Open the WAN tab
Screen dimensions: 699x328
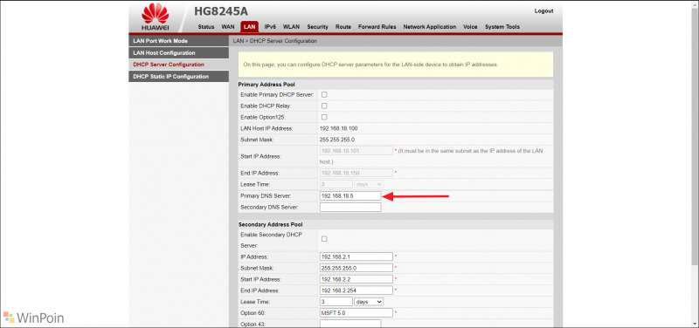coord(228,27)
